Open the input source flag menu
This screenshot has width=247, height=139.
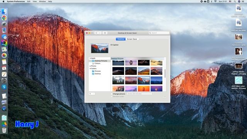click(230, 2)
